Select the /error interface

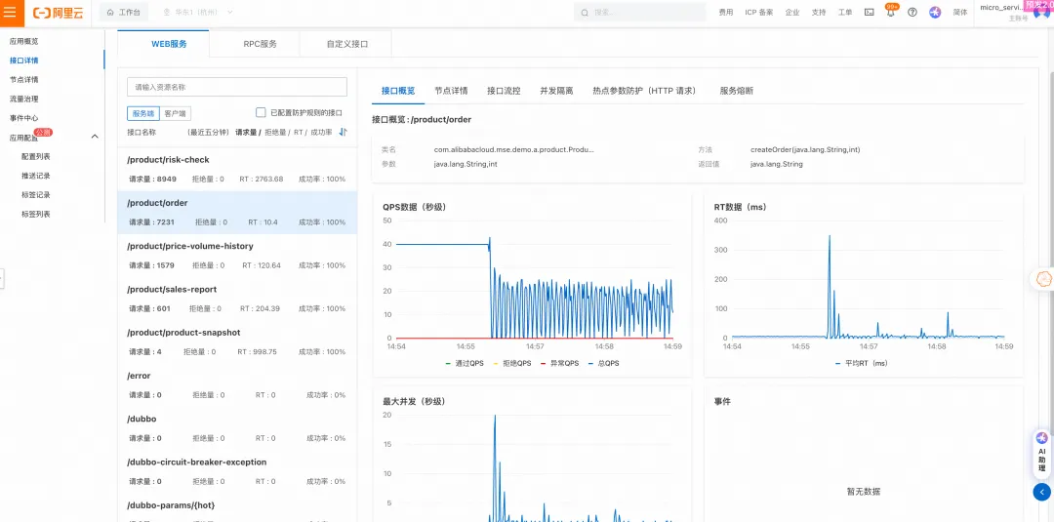[x=236, y=385]
